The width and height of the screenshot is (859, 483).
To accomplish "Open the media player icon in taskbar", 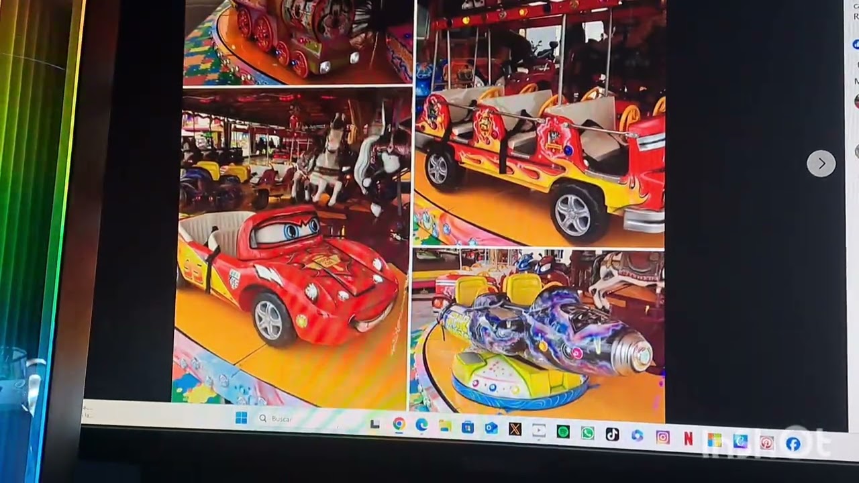I will [x=539, y=430].
